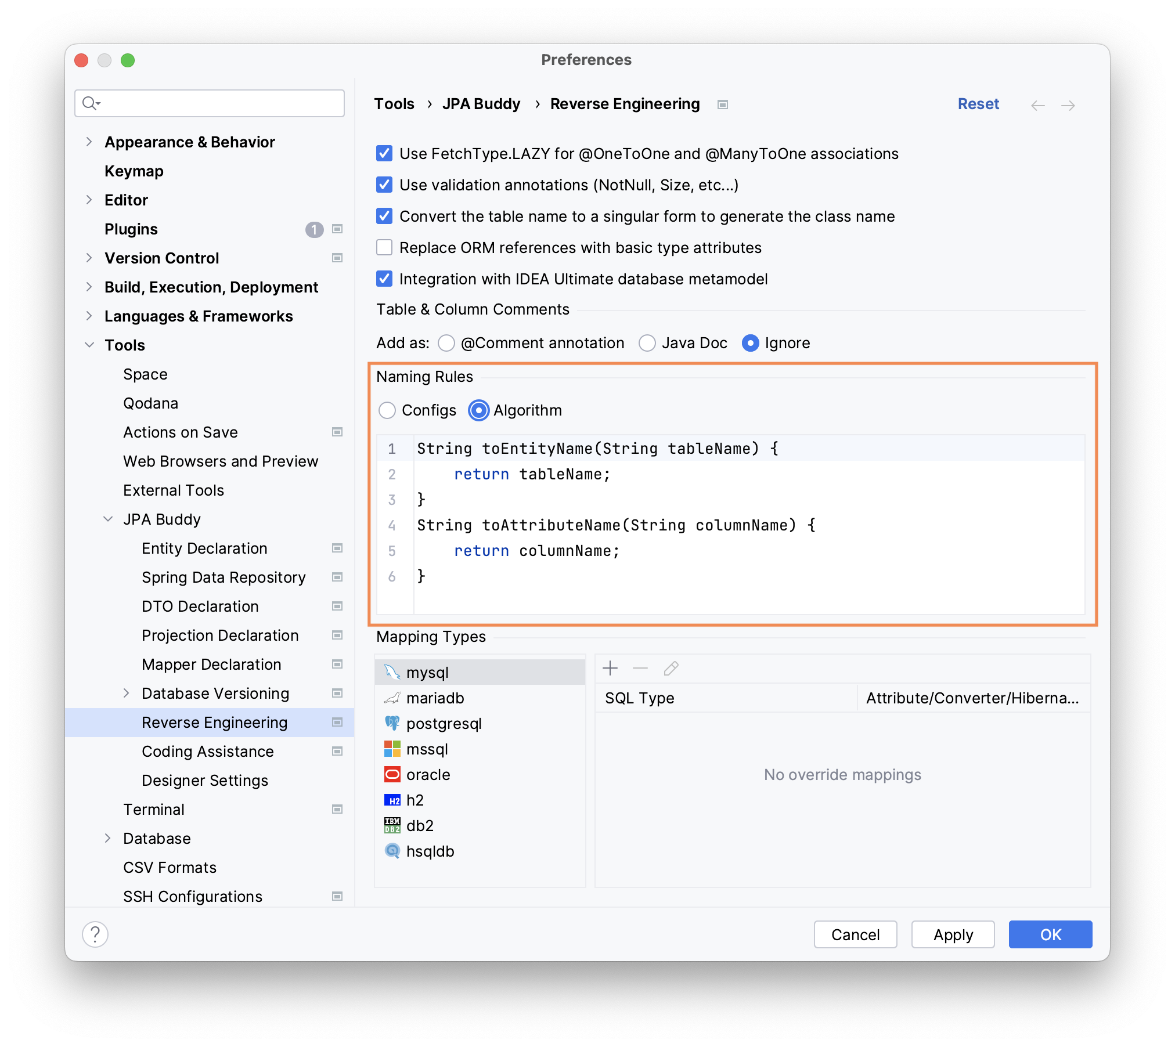Switch Naming Rules to Configs
This screenshot has width=1175, height=1047.
(x=388, y=410)
